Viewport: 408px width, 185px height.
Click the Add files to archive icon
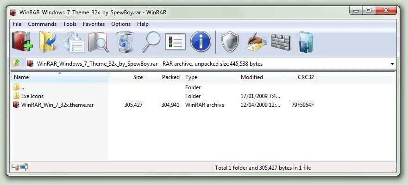(x=22, y=42)
